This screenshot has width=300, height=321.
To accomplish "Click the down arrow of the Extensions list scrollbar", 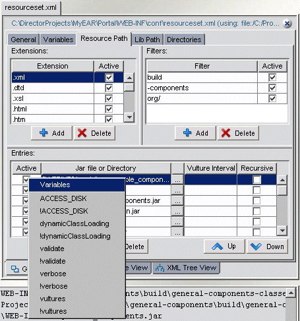I will click(x=129, y=117).
